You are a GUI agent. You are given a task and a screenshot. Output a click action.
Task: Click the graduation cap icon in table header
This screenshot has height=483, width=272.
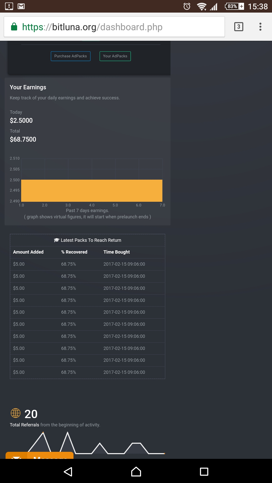pos(56,240)
